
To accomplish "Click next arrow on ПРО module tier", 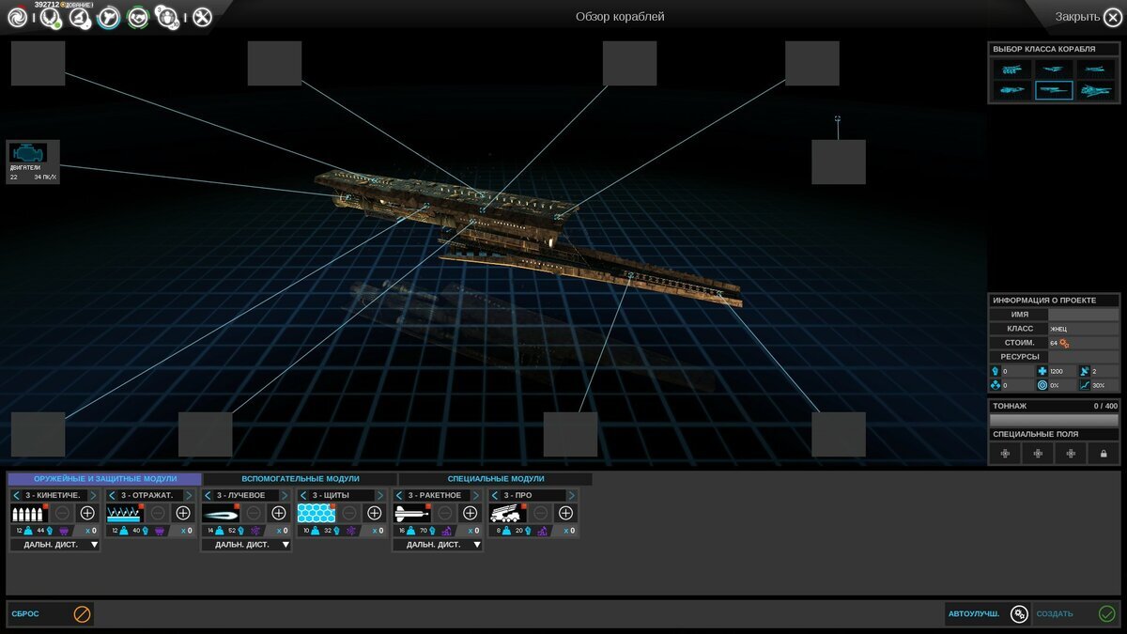I will point(571,495).
